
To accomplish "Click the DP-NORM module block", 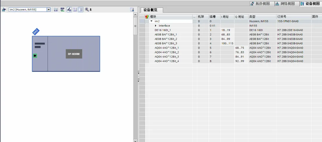I will click(x=74, y=54).
